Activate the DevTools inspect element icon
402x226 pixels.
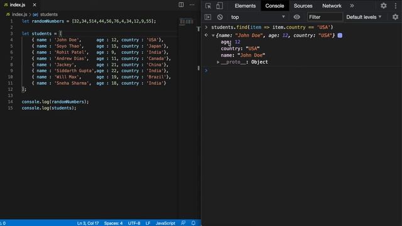pyautogui.click(x=208, y=6)
